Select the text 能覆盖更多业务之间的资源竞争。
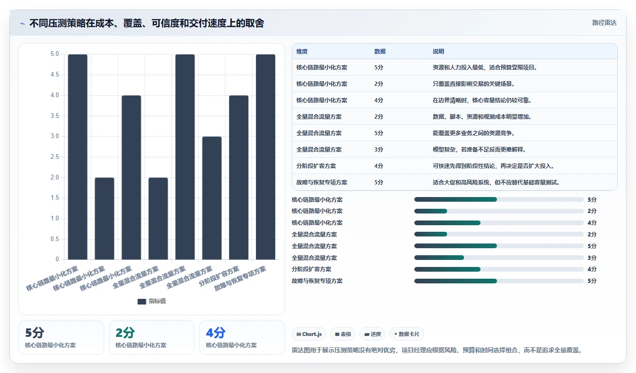Image resolution: width=636 pixels, height=373 pixels. (473, 133)
